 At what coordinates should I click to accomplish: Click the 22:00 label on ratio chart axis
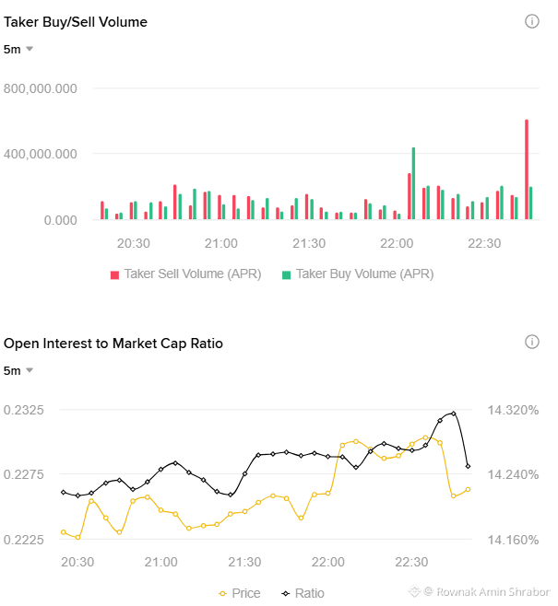coord(328,562)
